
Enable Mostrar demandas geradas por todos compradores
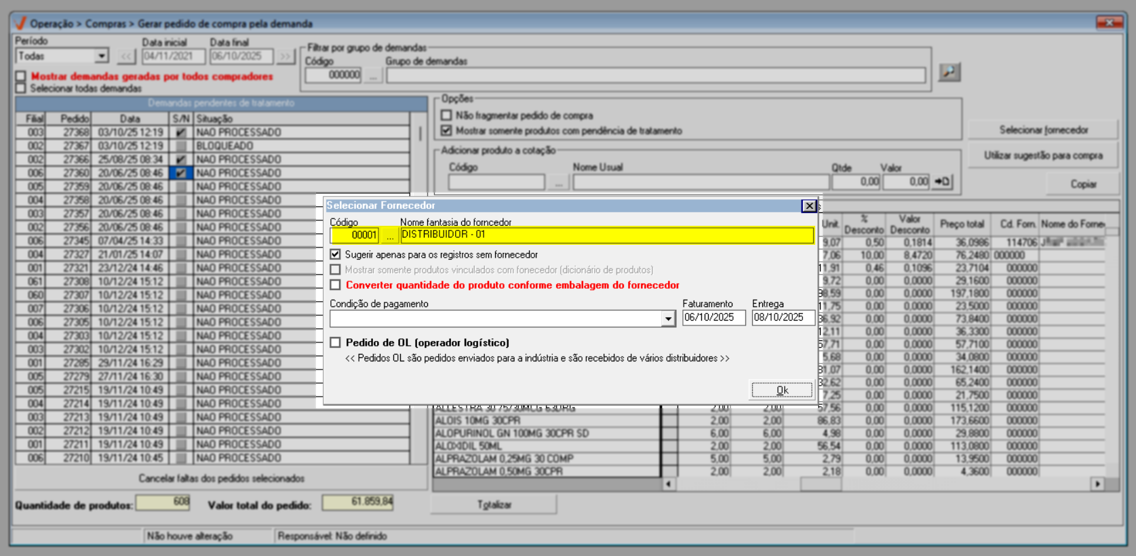pos(21,76)
